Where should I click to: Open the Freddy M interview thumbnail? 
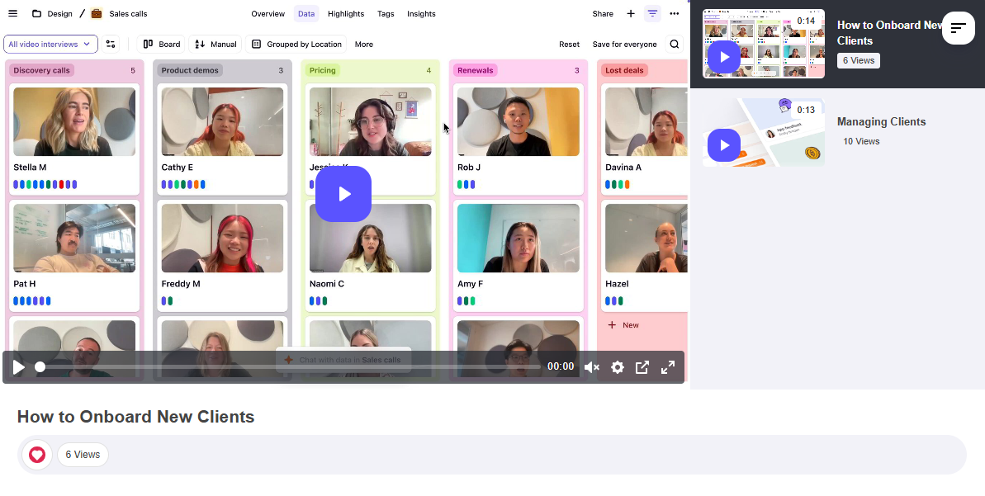pos(222,238)
